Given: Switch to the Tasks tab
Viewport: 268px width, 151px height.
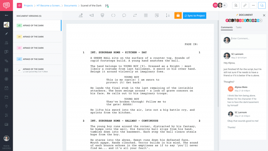Looking at the screenshot, I should tap(239, 27).
